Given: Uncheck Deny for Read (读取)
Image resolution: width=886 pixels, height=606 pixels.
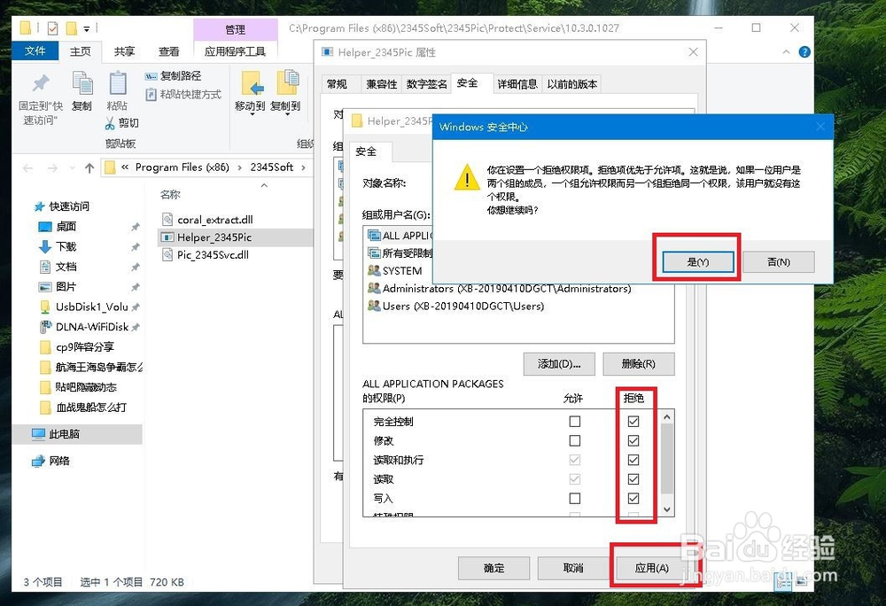Looking at the screenshot, I should (x=633, y=479).
